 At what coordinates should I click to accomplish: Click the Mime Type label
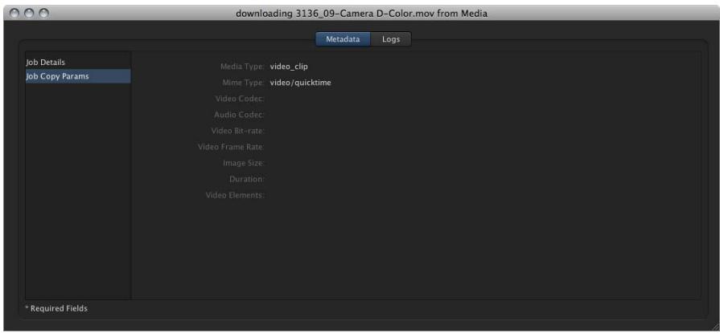[244, 83]
